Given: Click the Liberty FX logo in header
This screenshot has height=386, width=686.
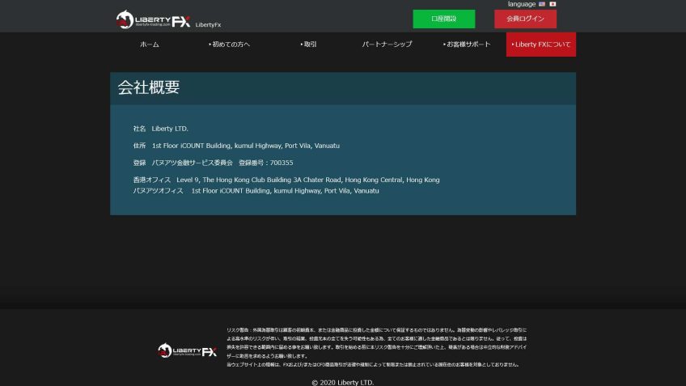Looking at the screenshot, I should pyautogui.click(x=153, y=20).
